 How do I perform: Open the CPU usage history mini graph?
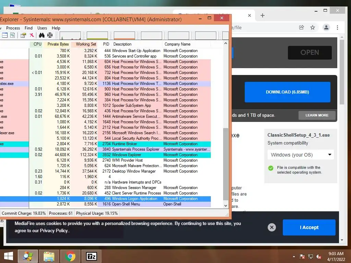click(x=70, y=36)
